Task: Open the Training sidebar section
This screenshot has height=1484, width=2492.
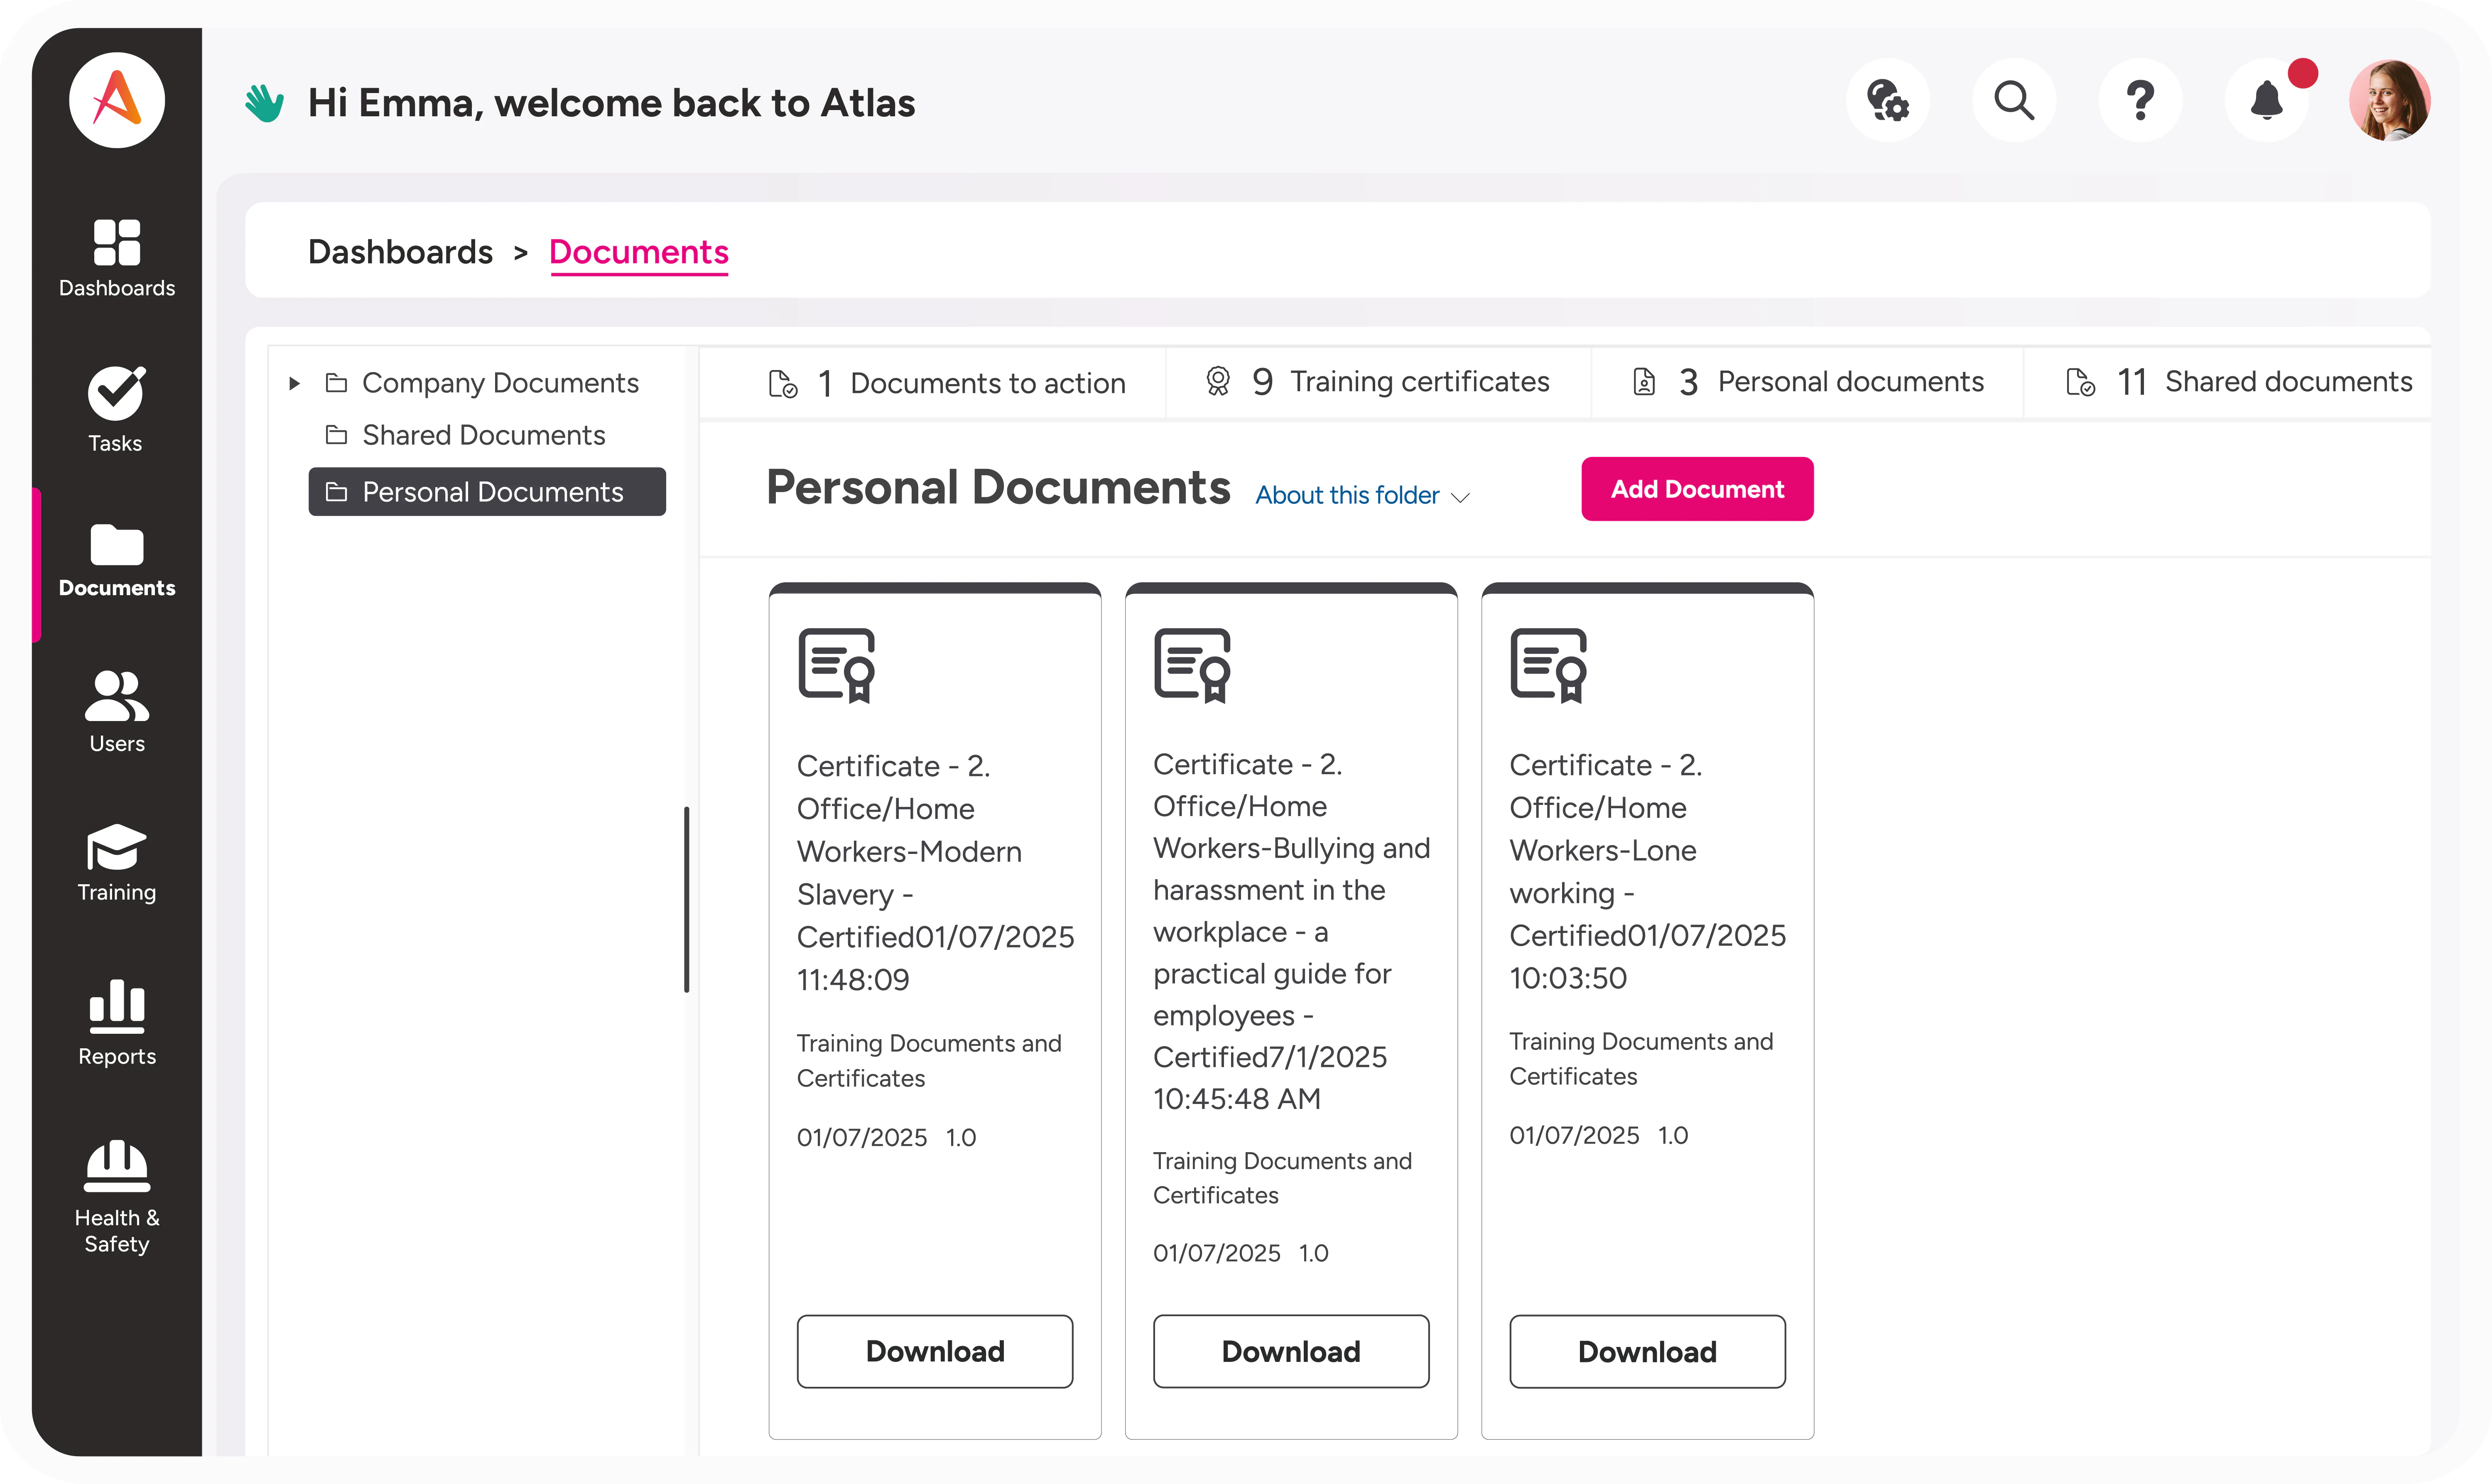Action: 117,864
